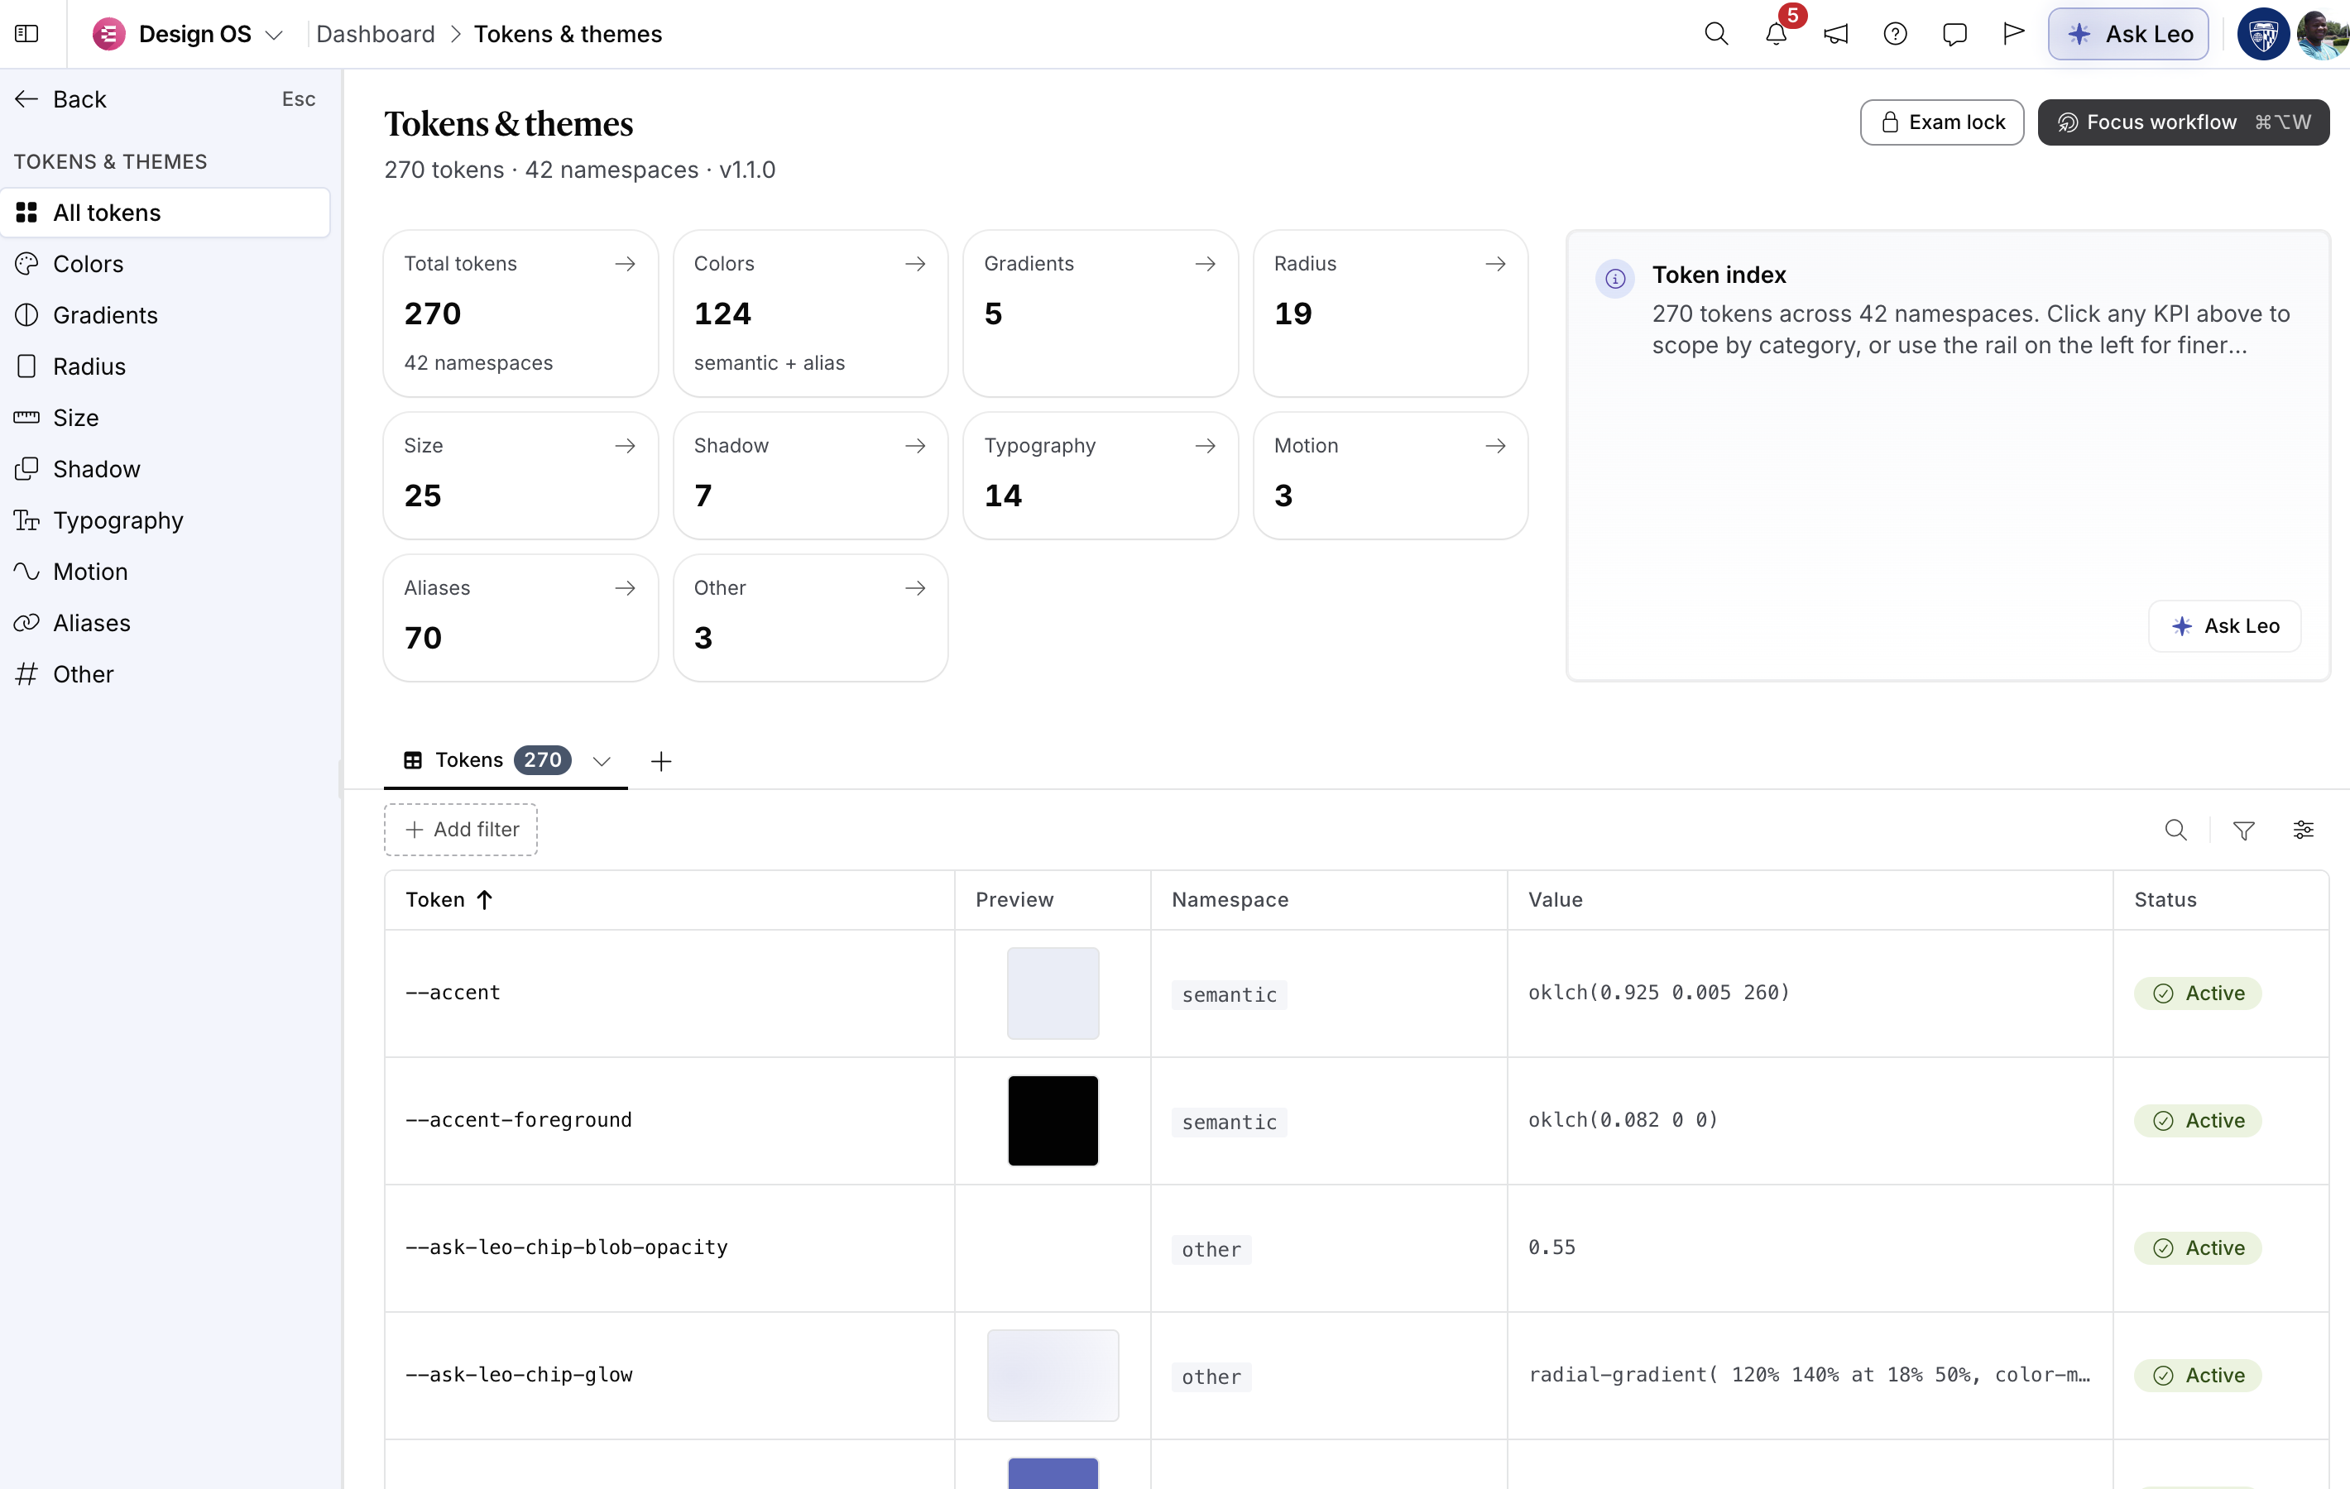The width and height of the screenshot is (2350, 1489).
Task: Open notifications bell with 5 badge
Action: pyautogui.click(x=1777, y=34)
